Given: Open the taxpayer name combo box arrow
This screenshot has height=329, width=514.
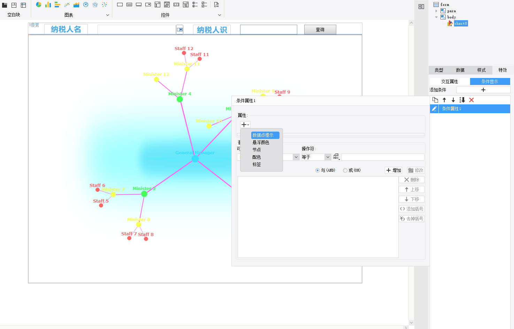Looking at the screenshot, I should (180, 30).
